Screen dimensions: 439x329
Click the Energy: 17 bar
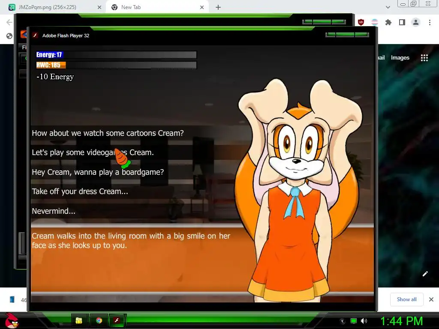point(116,55)
